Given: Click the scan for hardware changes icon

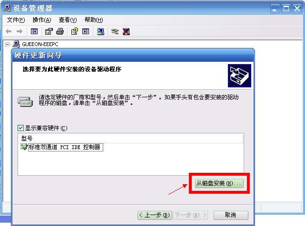Looking at the screenshot, I should click(100, 31).
